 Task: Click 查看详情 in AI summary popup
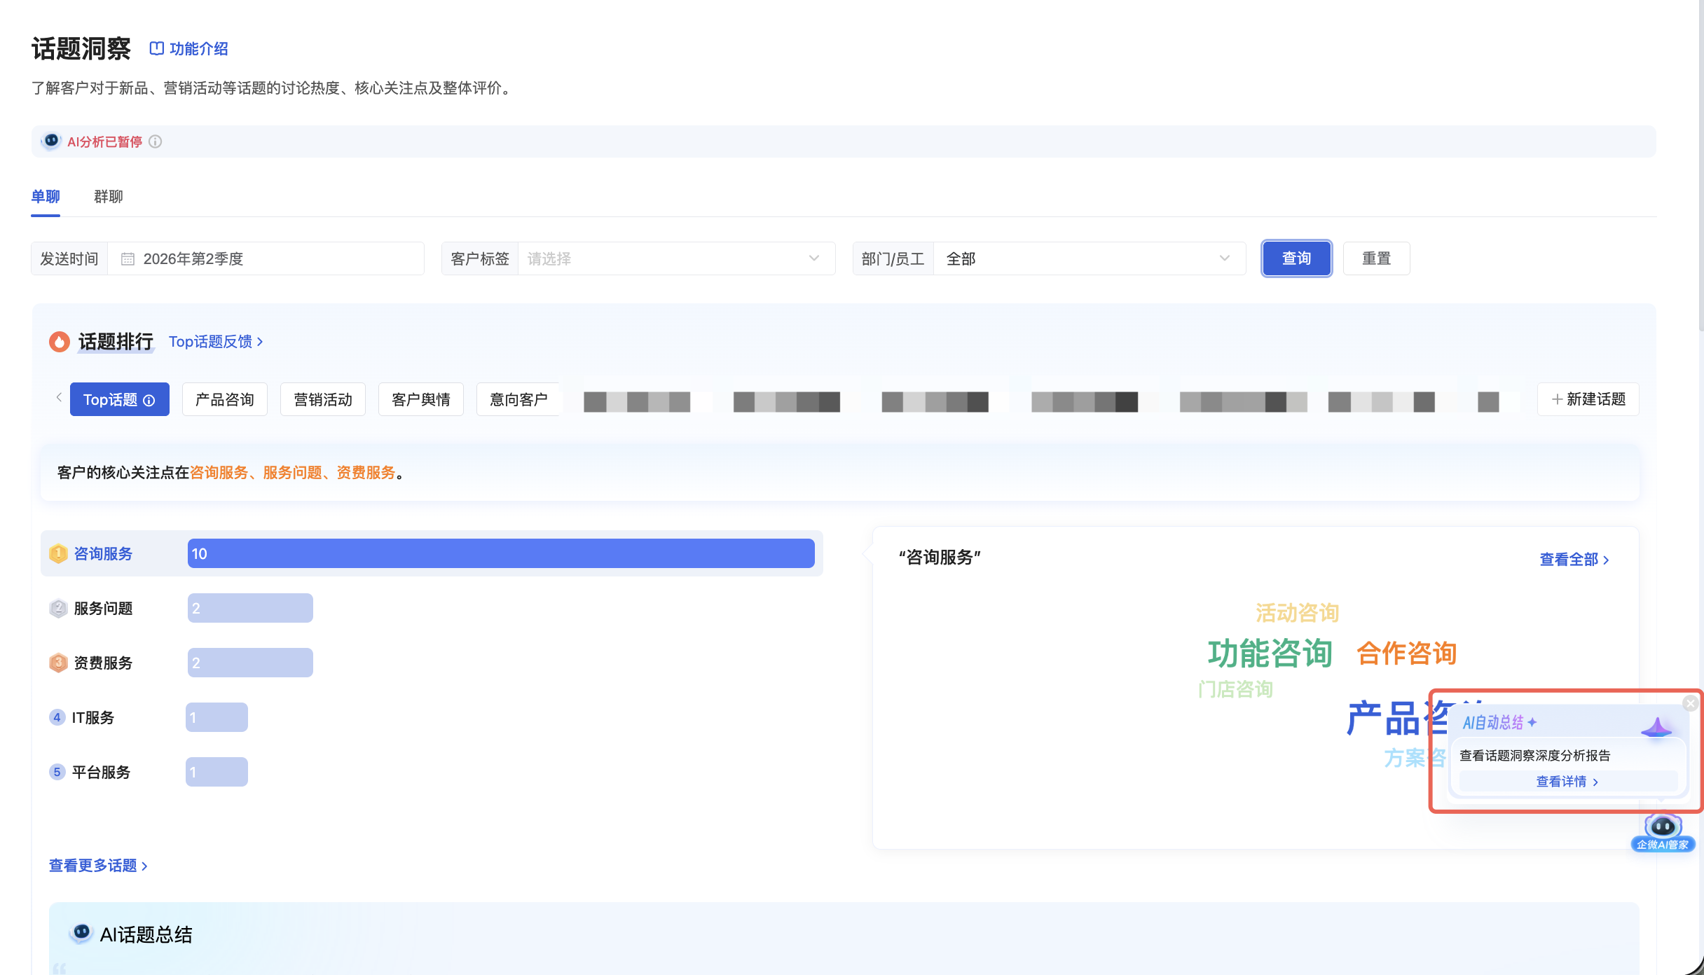pos(1567,782)
